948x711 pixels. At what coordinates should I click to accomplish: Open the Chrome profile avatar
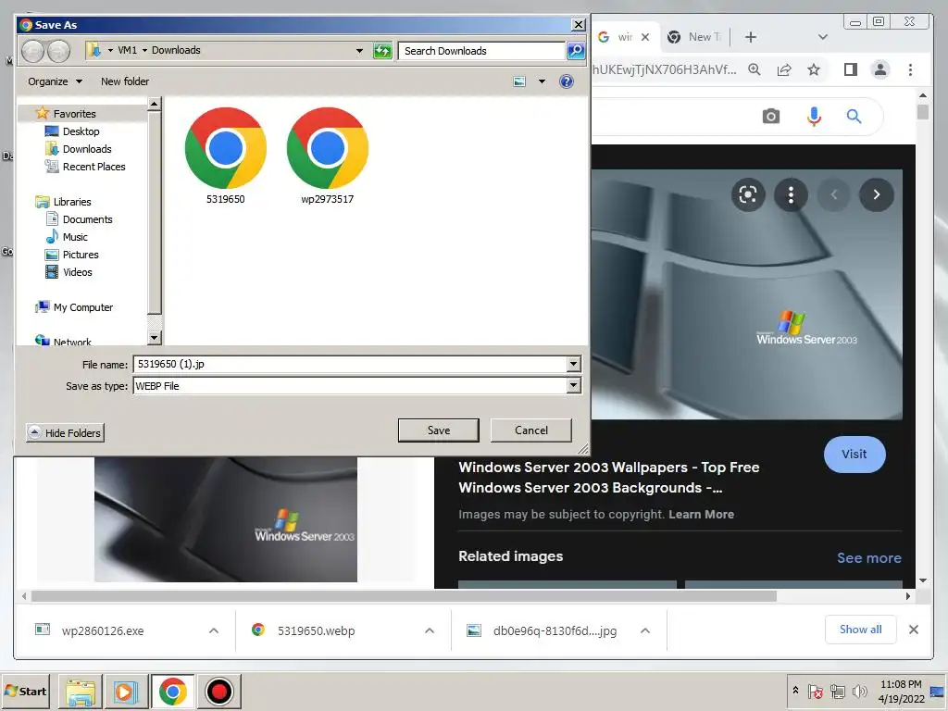click(x=880, y=69)
